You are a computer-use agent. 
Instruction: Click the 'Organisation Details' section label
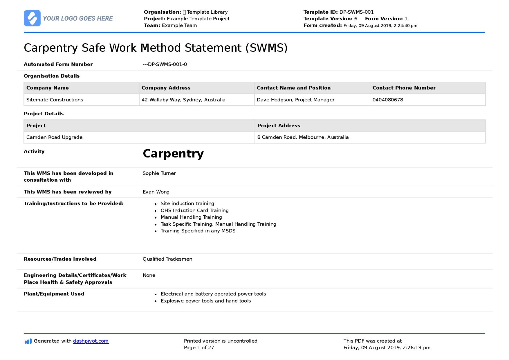(52, 76)
